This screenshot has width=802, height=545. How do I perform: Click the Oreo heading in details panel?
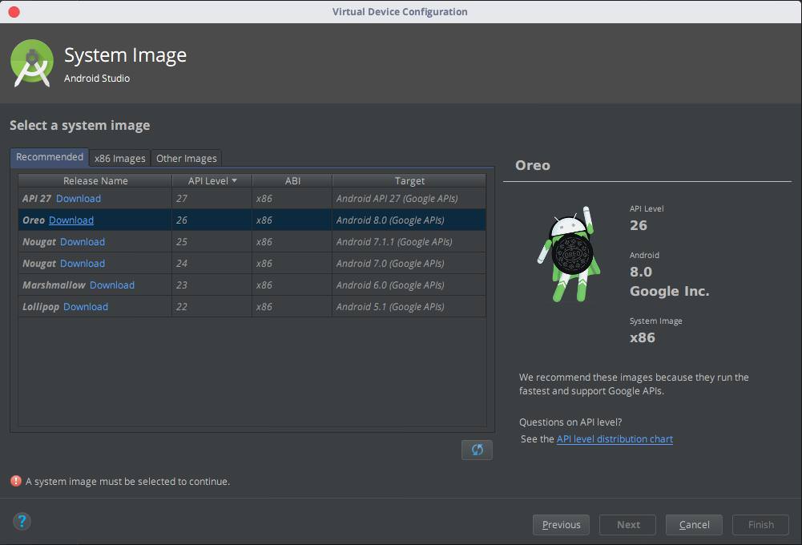point(533,165)
